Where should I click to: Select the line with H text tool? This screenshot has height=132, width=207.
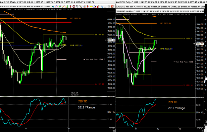tap(95, 7)
